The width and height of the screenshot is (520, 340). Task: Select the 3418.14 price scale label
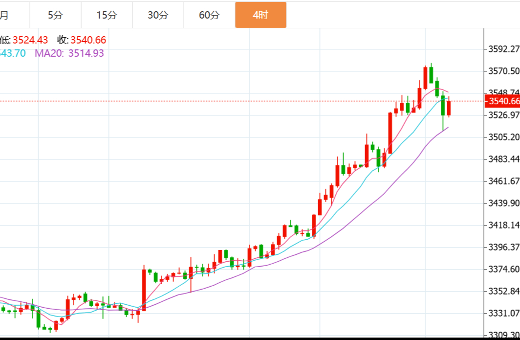(504, 225)
